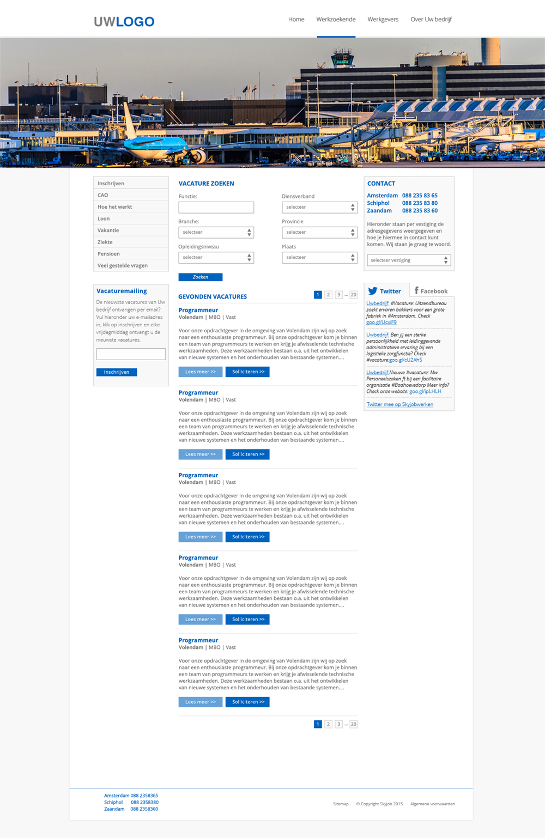Click Solliciteren for the first Programmeur vacancy

pos(247,372)
